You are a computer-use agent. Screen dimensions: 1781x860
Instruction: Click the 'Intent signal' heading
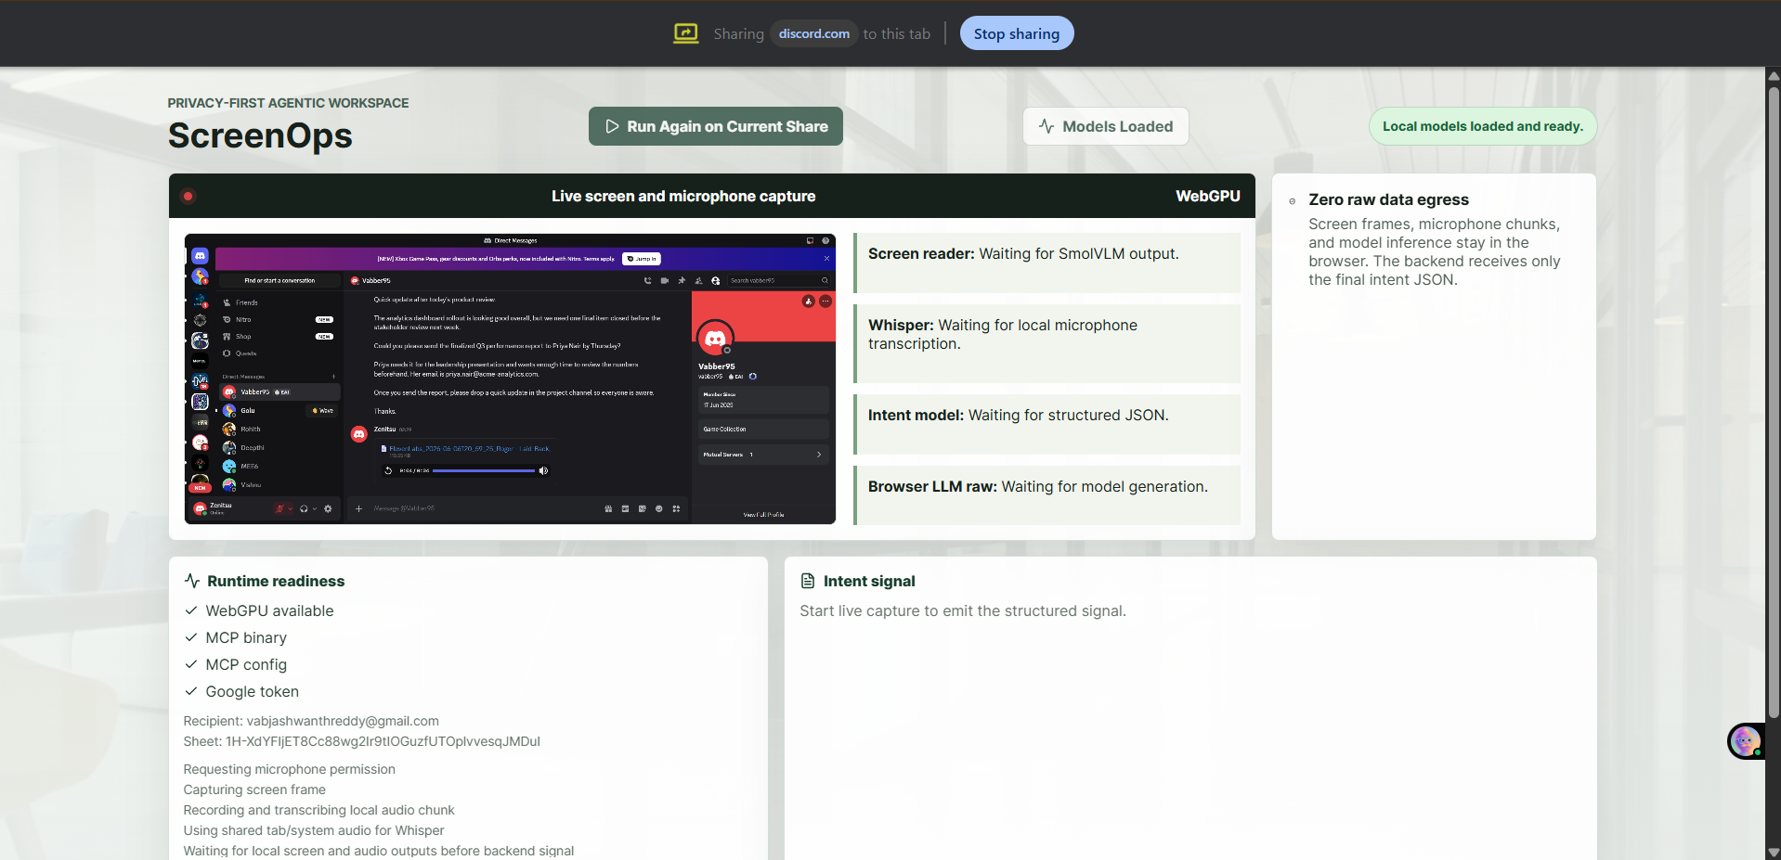[869, 581]
